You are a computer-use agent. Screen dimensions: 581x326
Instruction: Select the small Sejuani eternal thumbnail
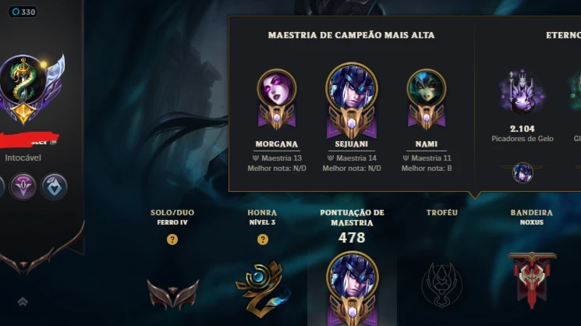click(x=523, y=172)
